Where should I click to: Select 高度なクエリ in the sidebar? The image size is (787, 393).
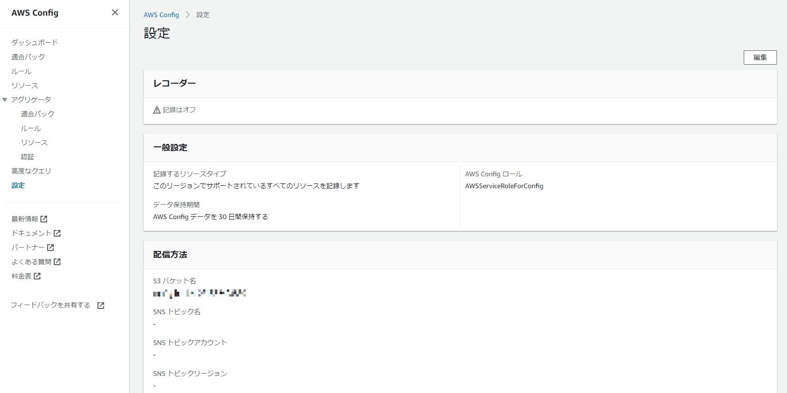[x=31, y=171]
